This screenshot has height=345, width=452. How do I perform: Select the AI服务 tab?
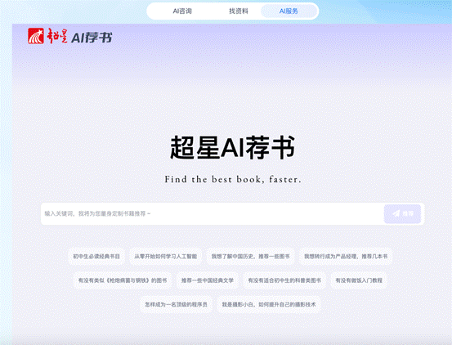(289, 11)
